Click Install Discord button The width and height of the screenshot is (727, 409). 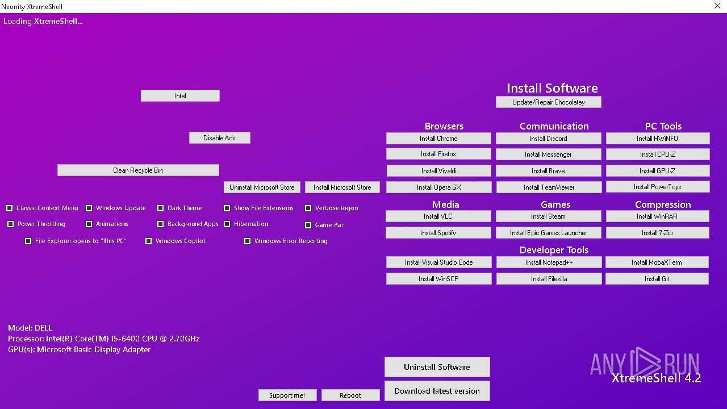coord(548,139)
